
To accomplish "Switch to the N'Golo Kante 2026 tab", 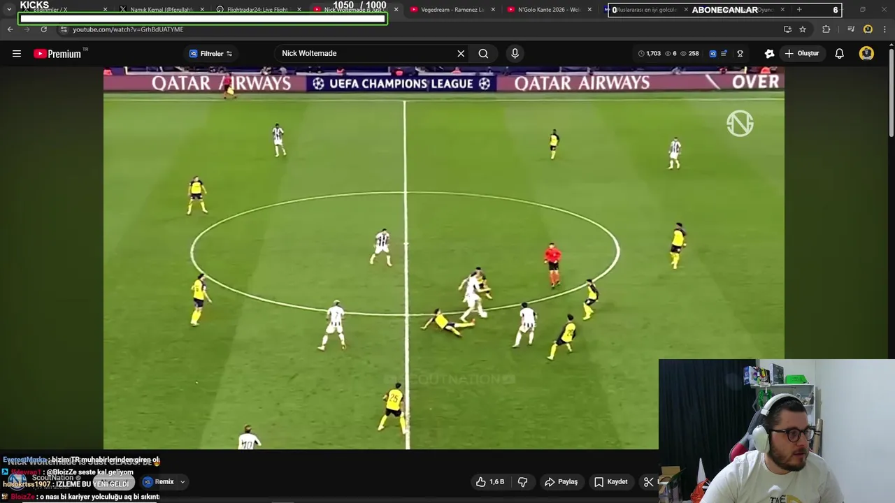I will 548,10.
